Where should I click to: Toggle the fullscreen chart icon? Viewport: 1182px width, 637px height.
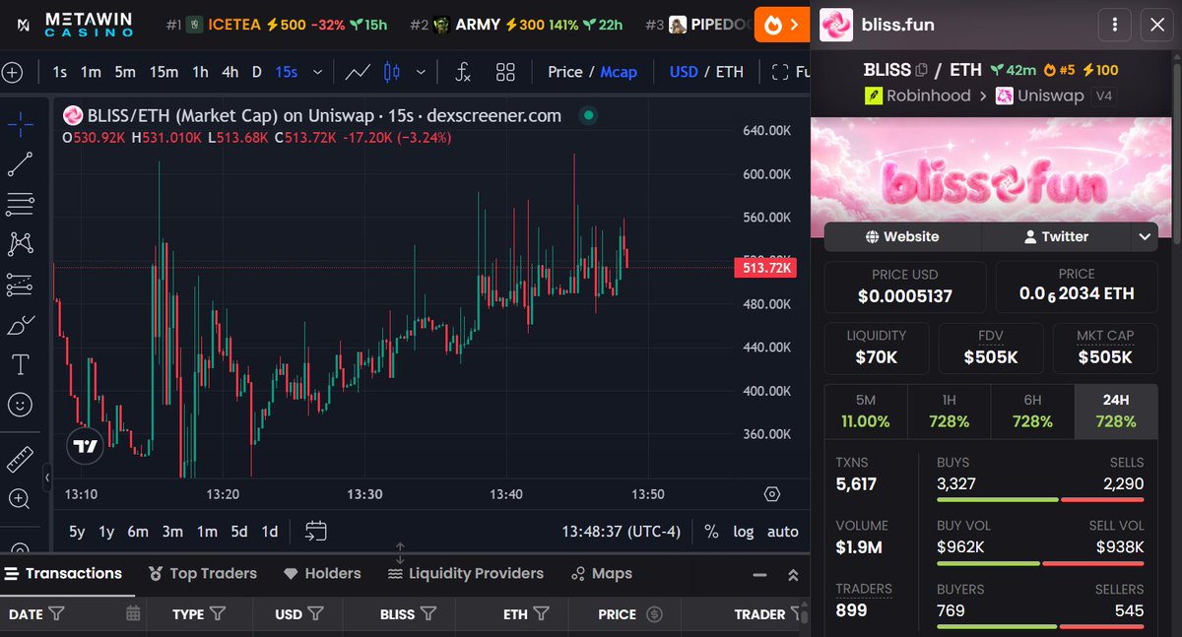pos(780,72)
